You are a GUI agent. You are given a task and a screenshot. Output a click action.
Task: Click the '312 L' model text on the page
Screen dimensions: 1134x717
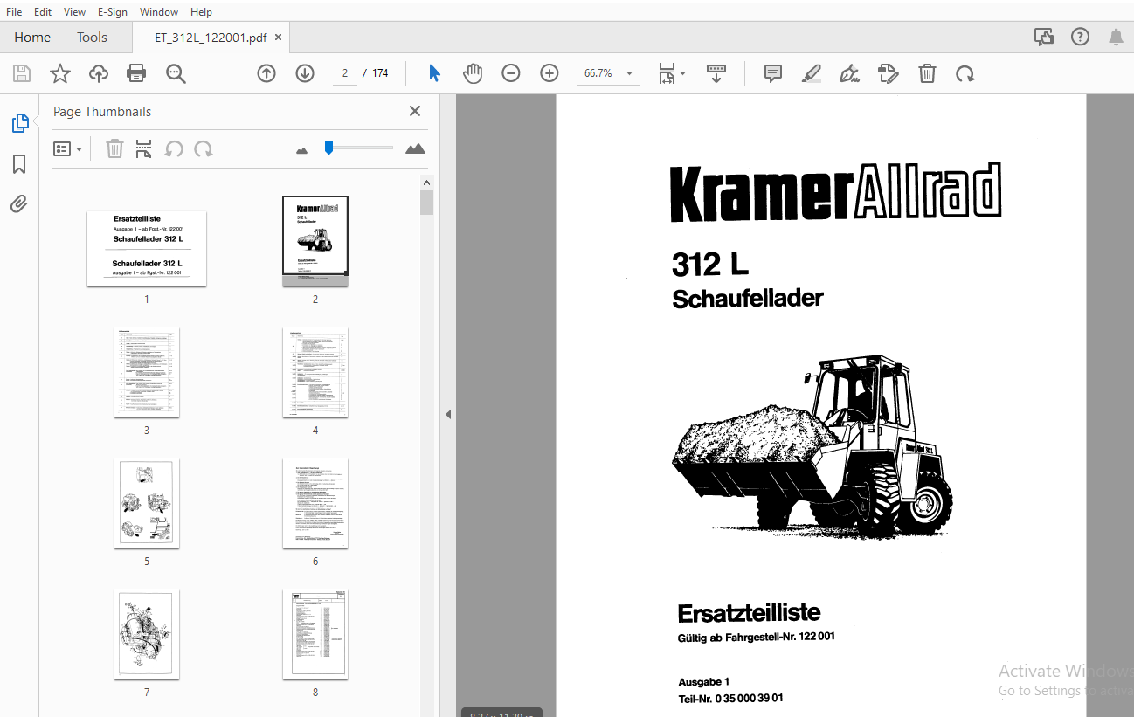coord(710,265)
